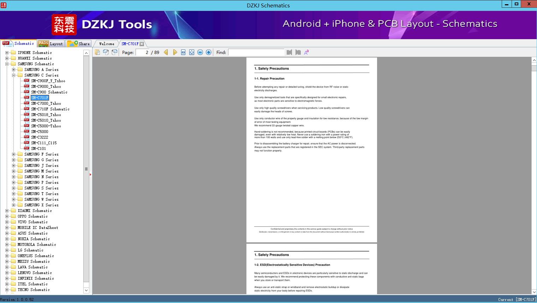
Task: Switch to the Welcome document tab
Action: (107, 44)
